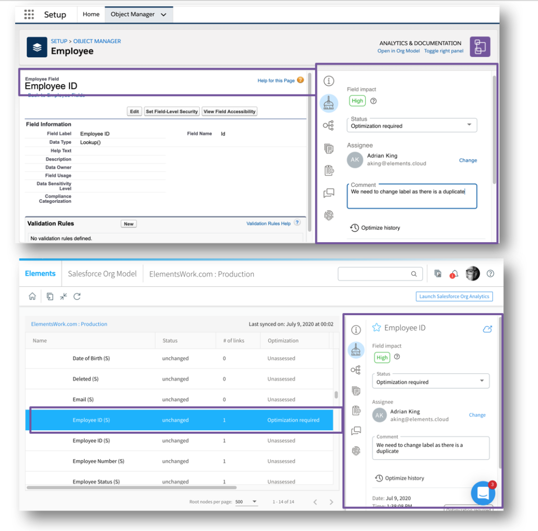The image size is (538, 531).
Task: Click the Salesforce cloud icon beside Employee ID
Action: click(487, 329)
